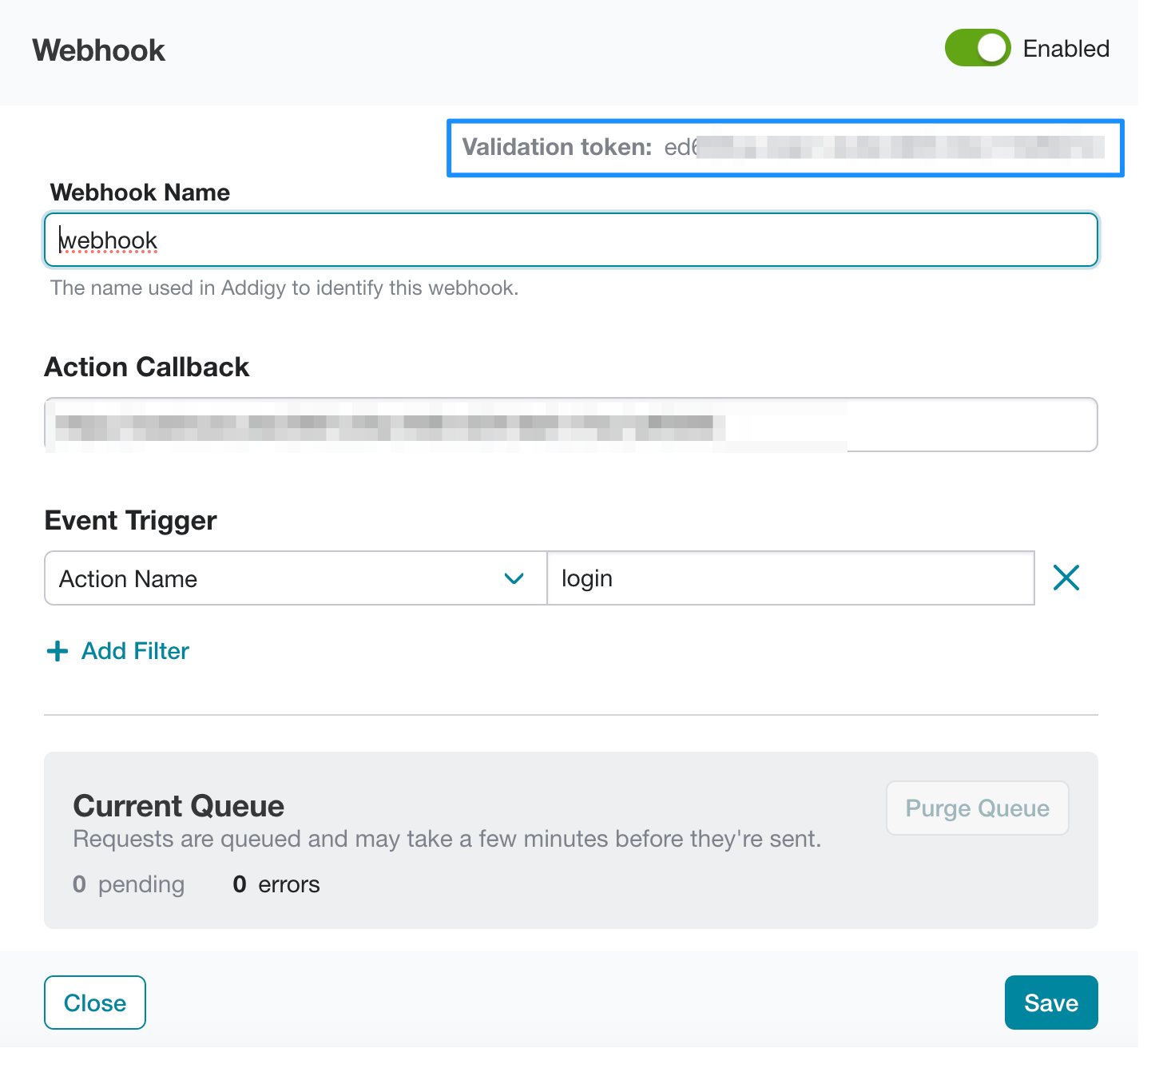Click the Save button
Screen dimensions: 1171x1080
(1051, 1003)
